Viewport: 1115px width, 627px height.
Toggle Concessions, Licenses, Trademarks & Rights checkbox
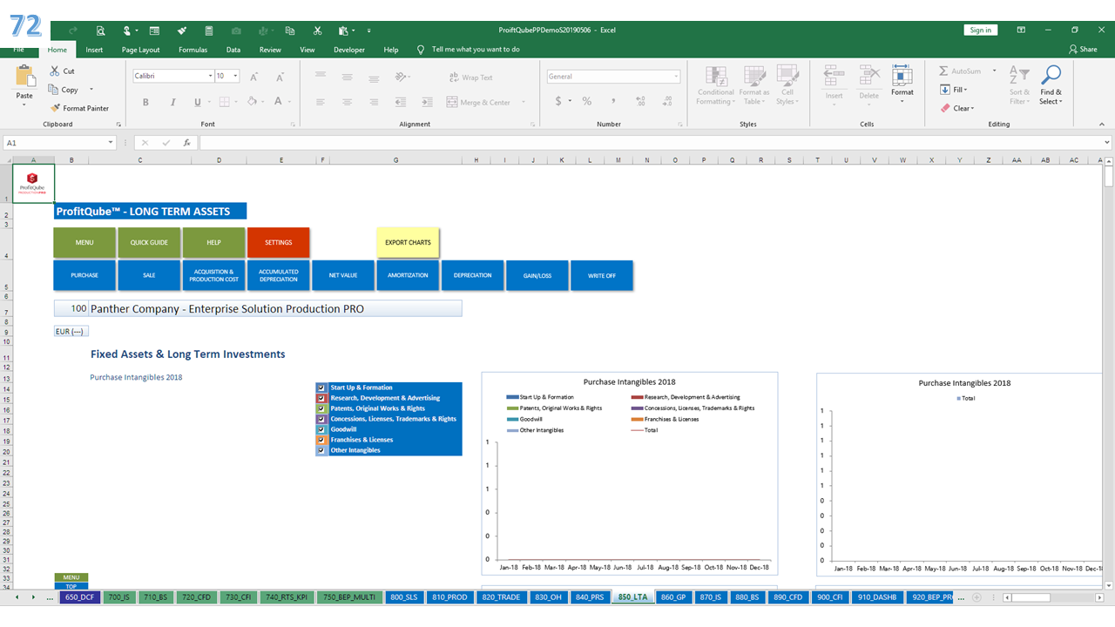click(x=321, y=419)
